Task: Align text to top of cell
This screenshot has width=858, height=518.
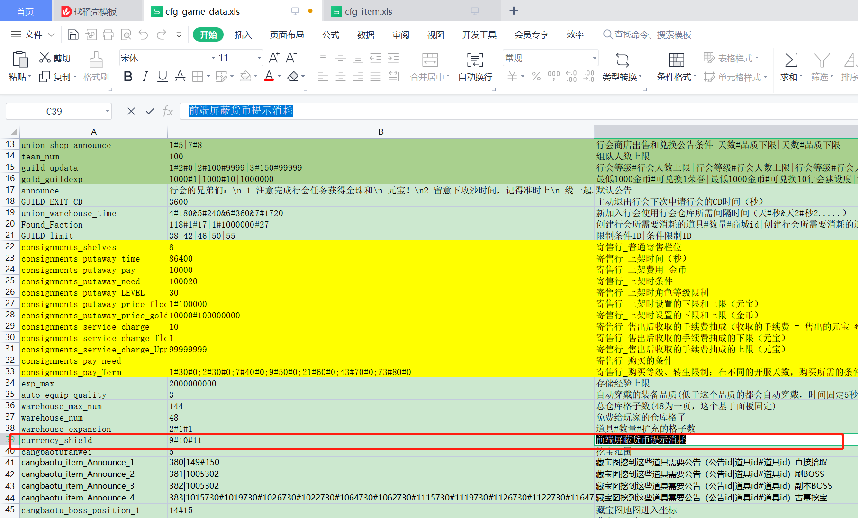Action: (x=323, y=58)
